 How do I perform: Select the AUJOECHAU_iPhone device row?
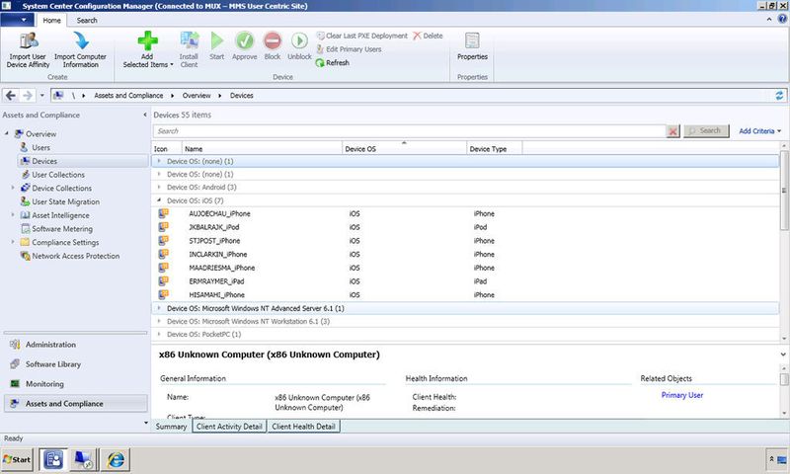pos(465,213)
